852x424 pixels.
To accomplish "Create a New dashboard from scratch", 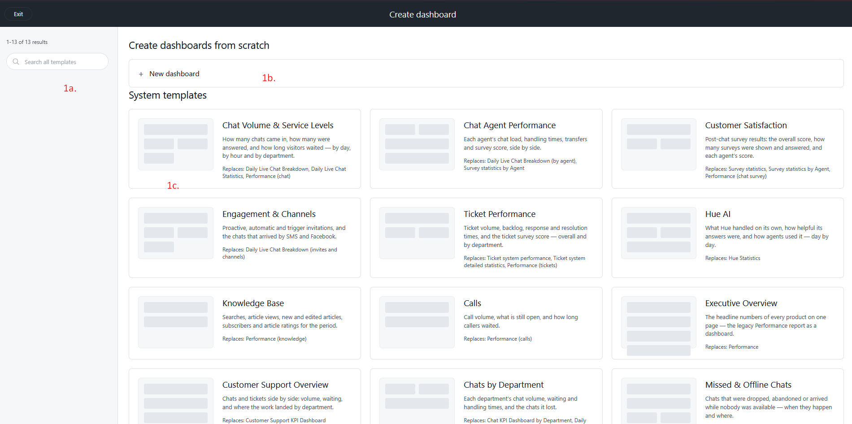I will pyautogui.click(x=486, y=74).
